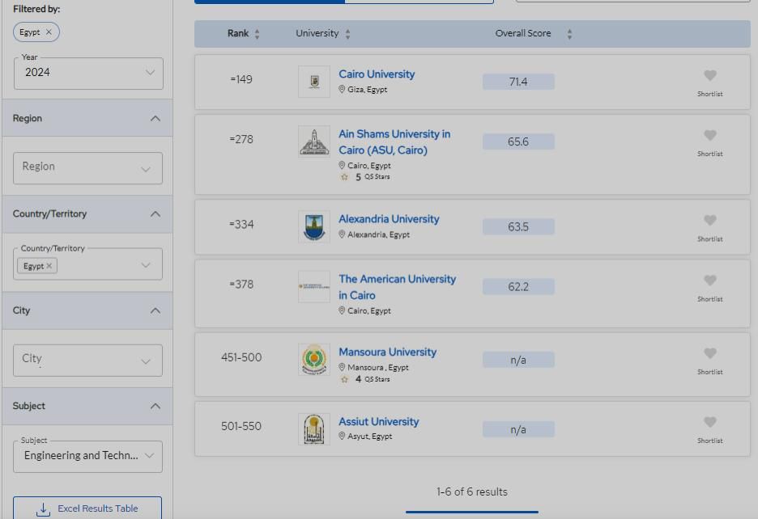
Task: Click the Alexandria University crest icon
Action: click(314, 227)
